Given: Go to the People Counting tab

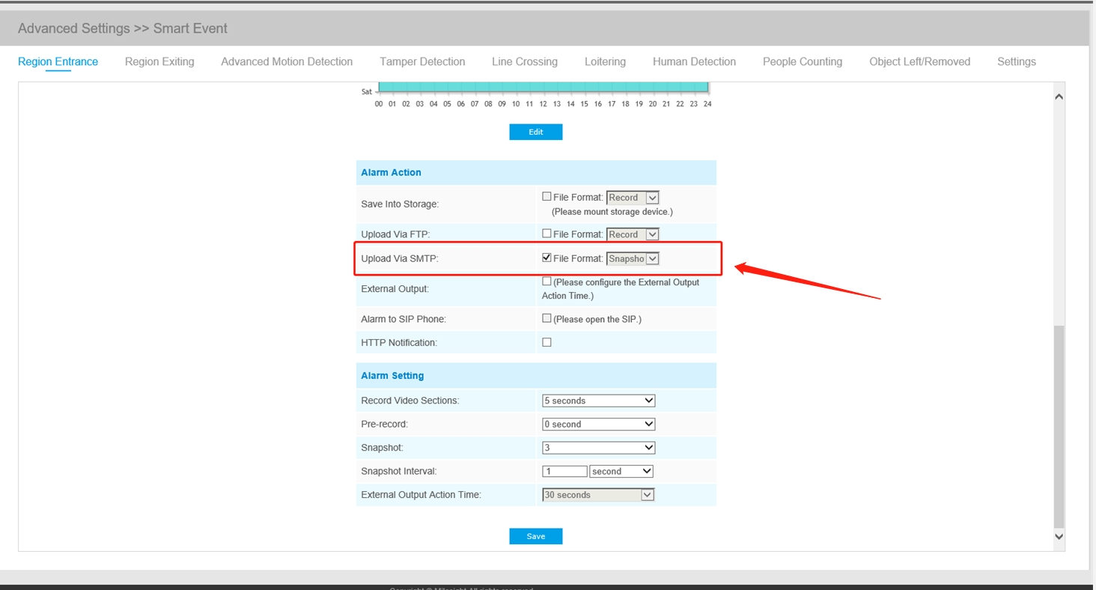Looking at the screenshot, I should point(802,61).
